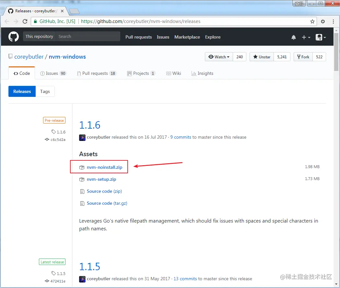340x288 pixels.
Task: Click the Latest release label
Action: coord(52,262)
